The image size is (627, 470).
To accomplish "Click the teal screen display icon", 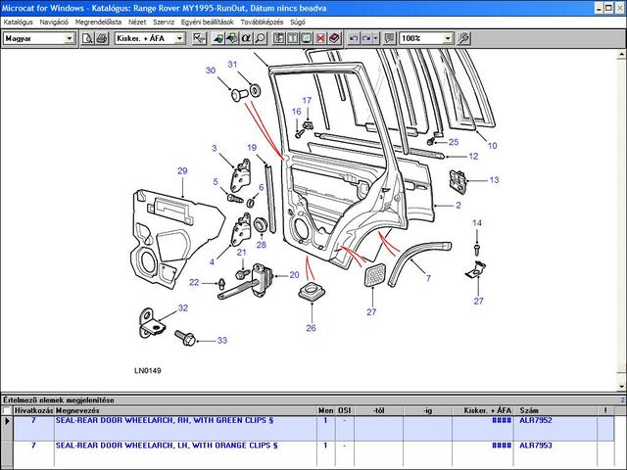I will pyautogui.click(x=307, y=38).
